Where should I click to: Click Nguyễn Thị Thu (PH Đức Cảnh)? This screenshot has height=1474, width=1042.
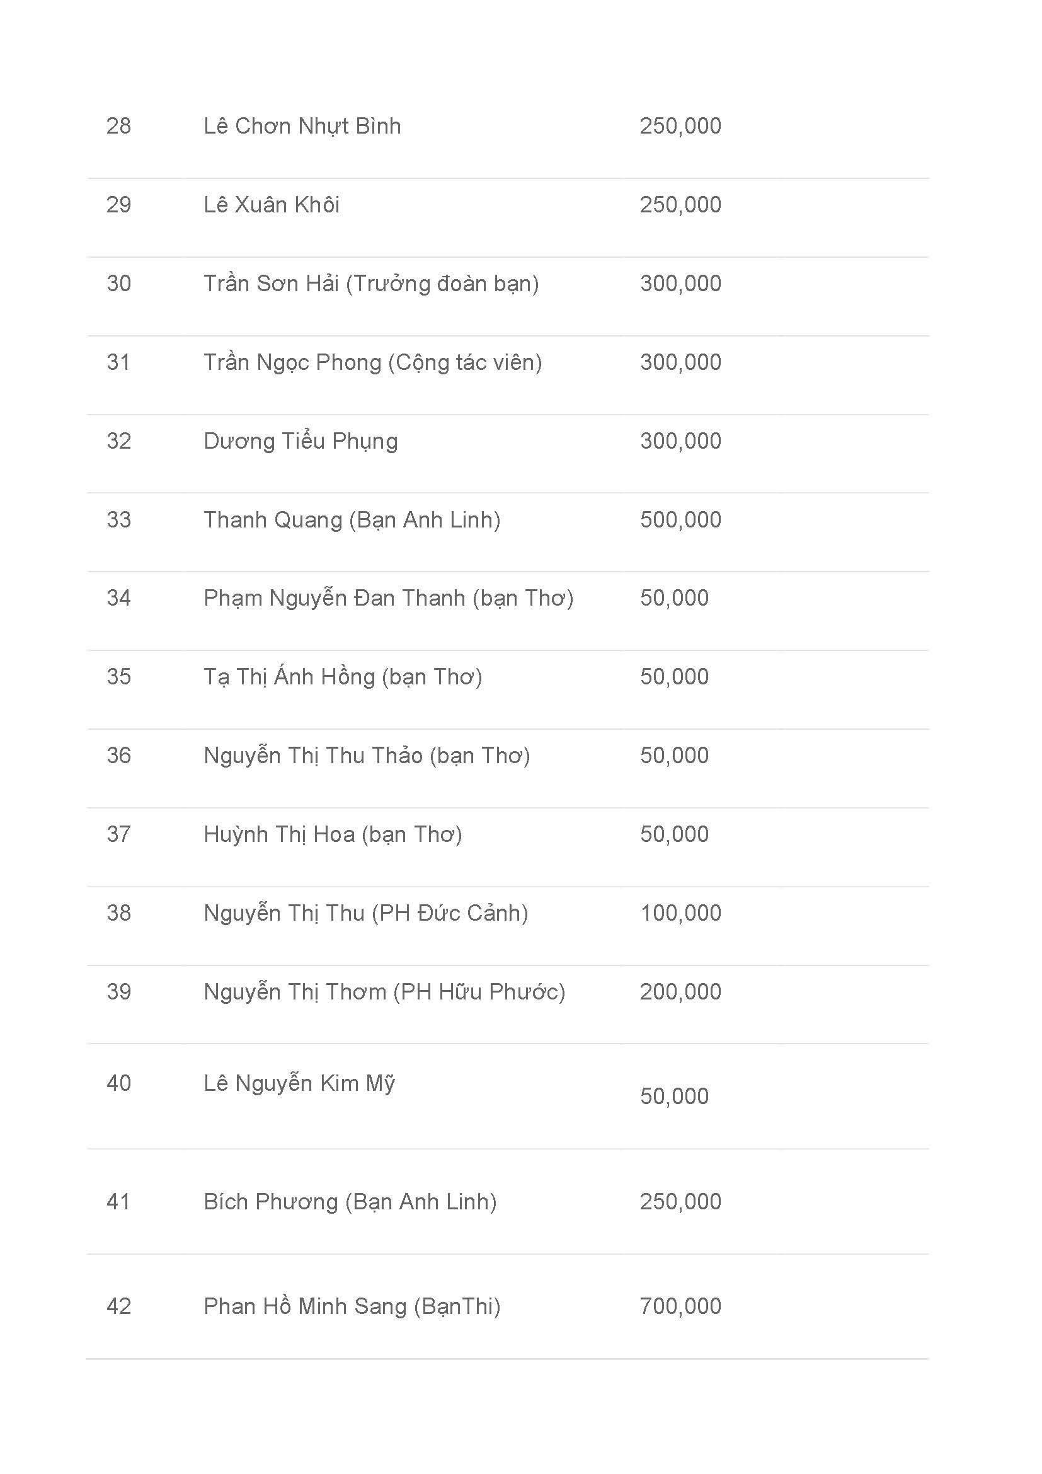click(366, 914)
